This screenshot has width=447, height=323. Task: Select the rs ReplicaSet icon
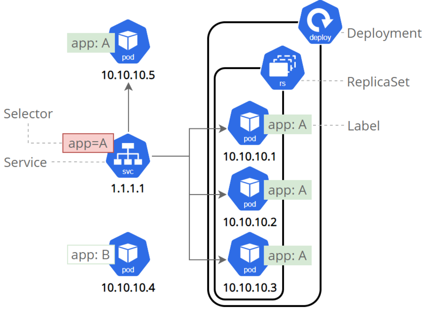[282, 67]
